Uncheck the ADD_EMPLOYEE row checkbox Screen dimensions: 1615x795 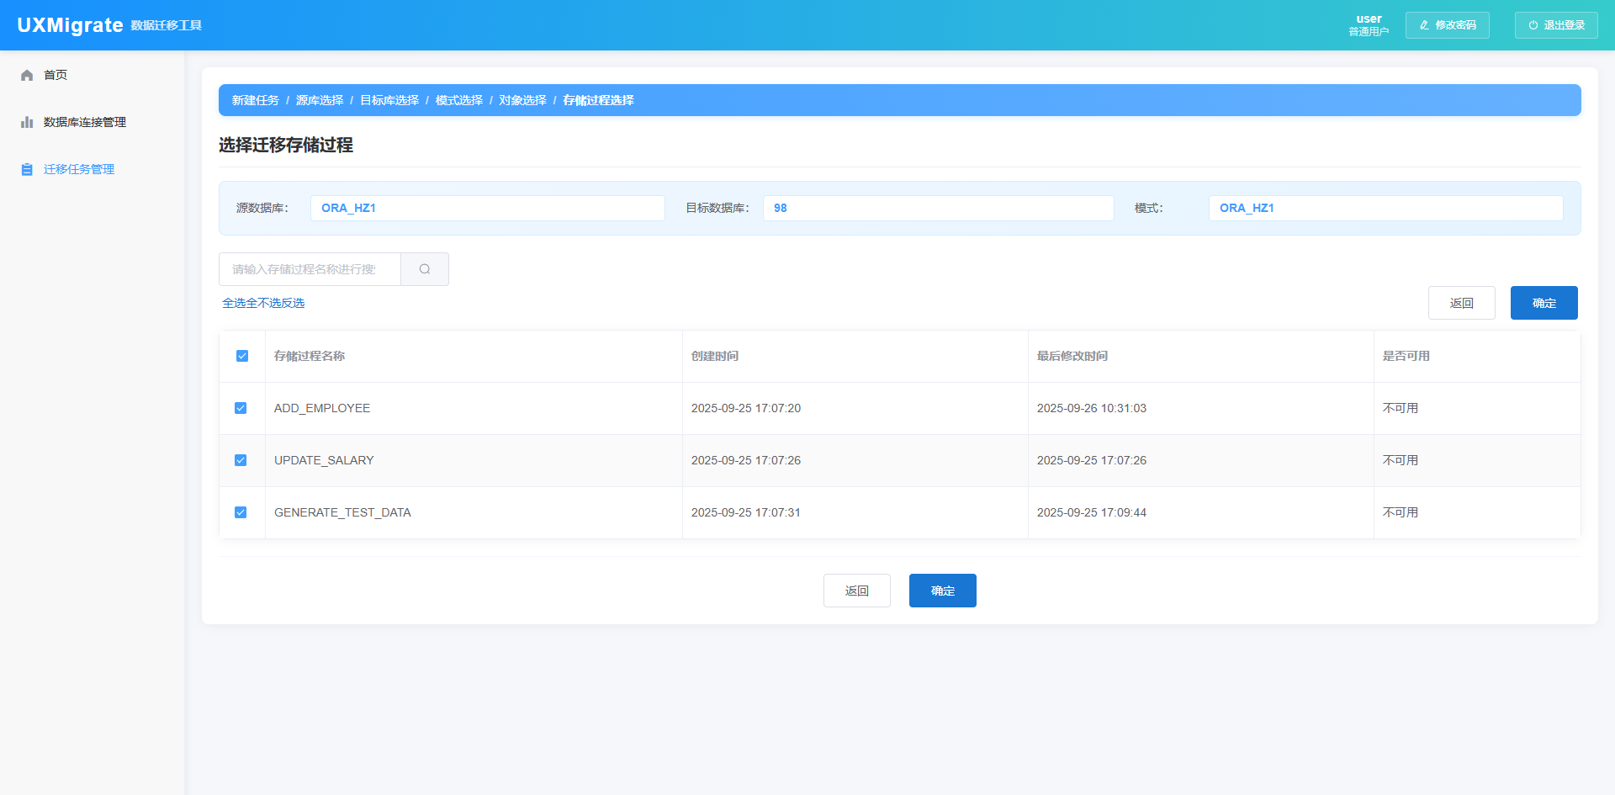click(x=241, y=408)
